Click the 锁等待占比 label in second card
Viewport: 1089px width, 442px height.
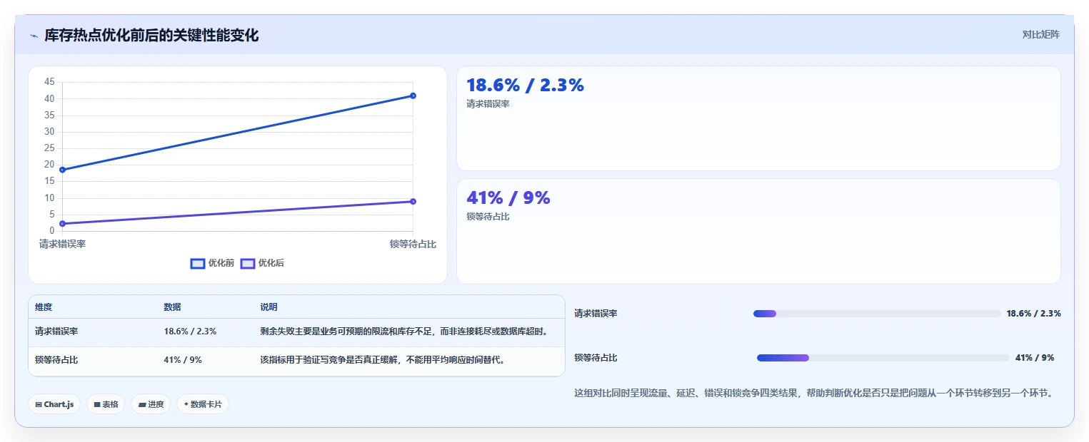pyautogui.click(x=488, y=217)
